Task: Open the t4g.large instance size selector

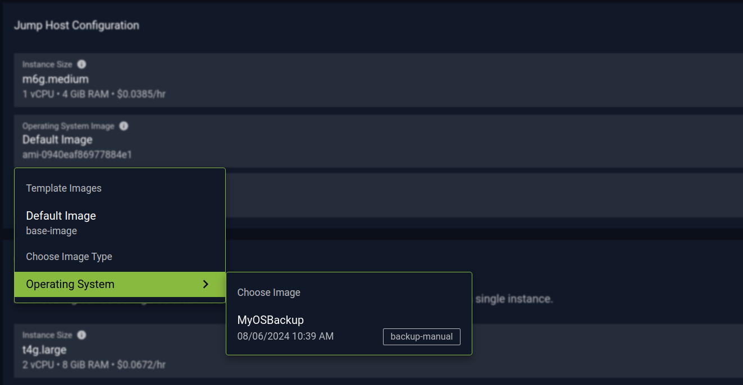Action: [379, 351]
